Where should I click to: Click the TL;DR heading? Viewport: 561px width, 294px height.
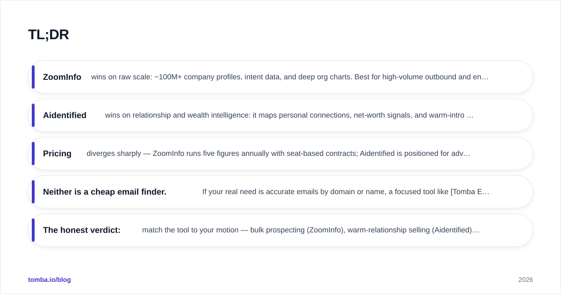[49, 35]
